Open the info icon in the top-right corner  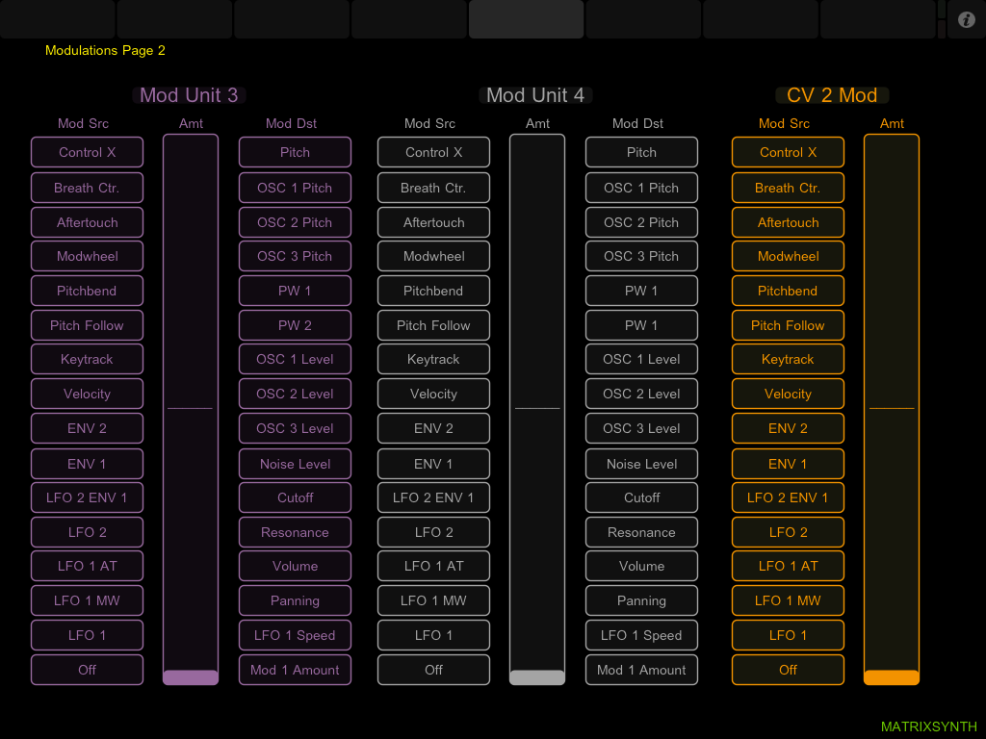tap(967, 19)
